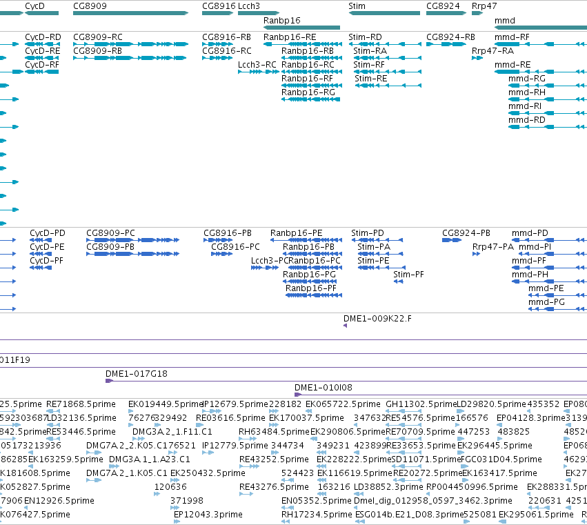The image size is (587, 525).
Task: Click the CG8924-PB protein
Action: point(452,240)
